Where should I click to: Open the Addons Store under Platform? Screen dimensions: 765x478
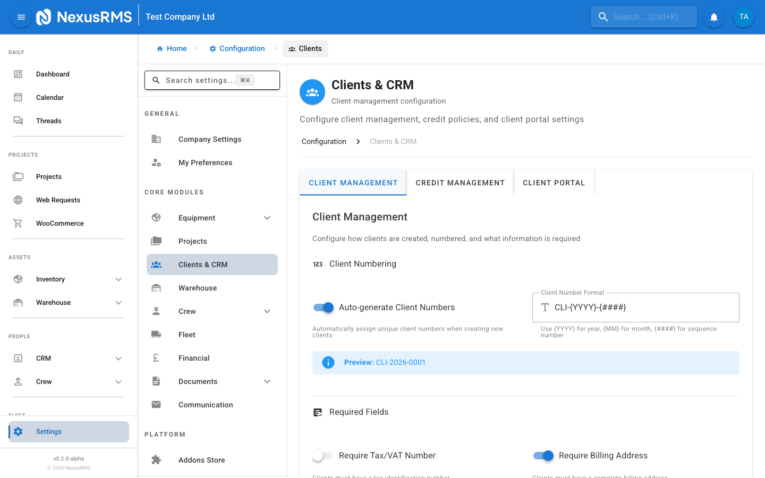(x=201, y=459)
